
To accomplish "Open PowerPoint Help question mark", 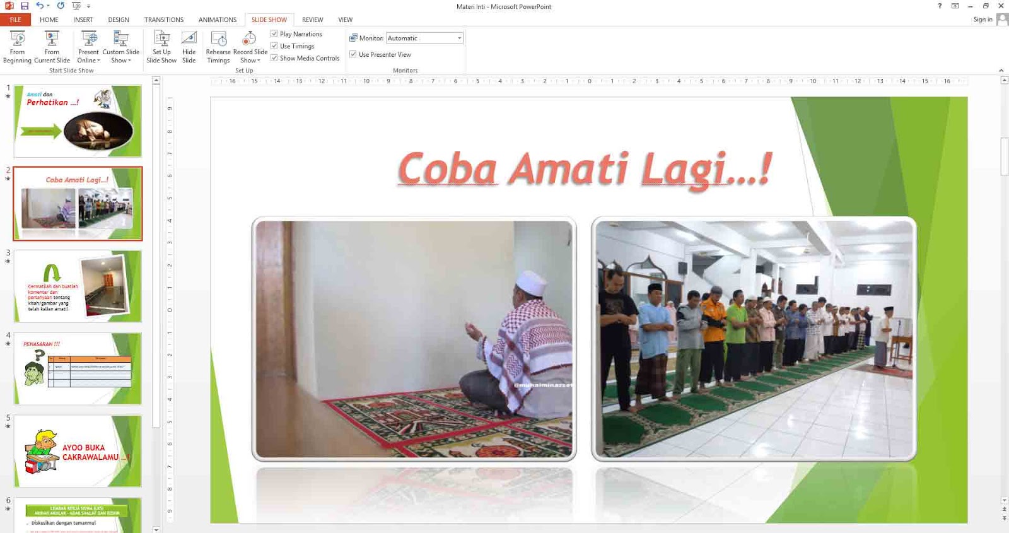I will click(x=940, y=6).
